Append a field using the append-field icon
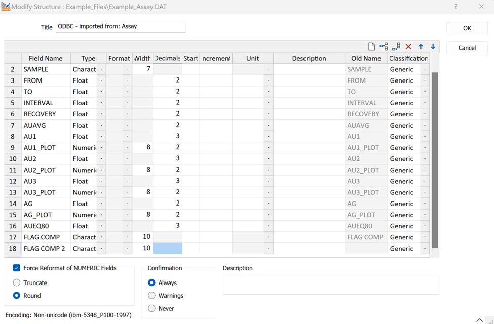 click(x=396, y=46)
